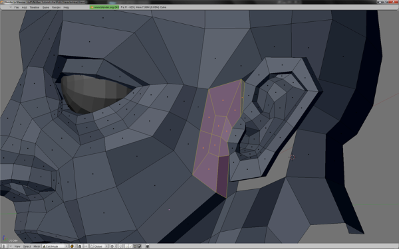The height and width of the screenshot is (249, 399).
Task: Open the Add menu
Action: [24, 7]
